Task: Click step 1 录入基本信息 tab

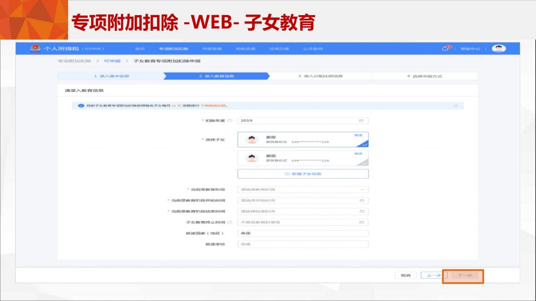Action: point(111,76)
